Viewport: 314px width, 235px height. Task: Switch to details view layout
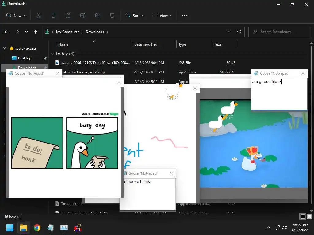click(x=303, y=217)
